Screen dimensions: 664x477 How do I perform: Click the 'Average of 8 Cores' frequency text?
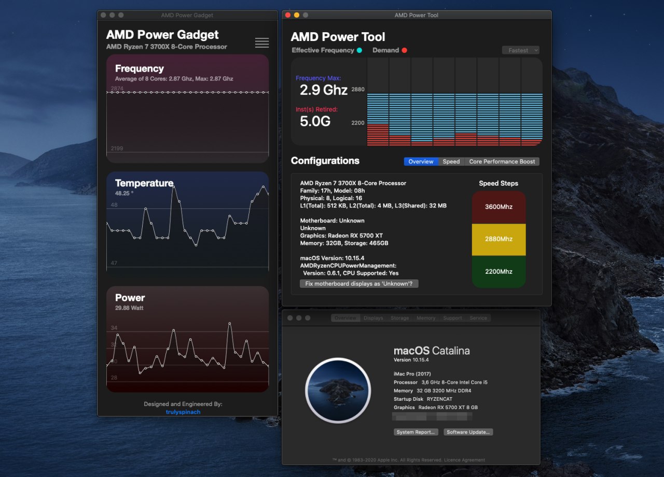coord(174,79)
